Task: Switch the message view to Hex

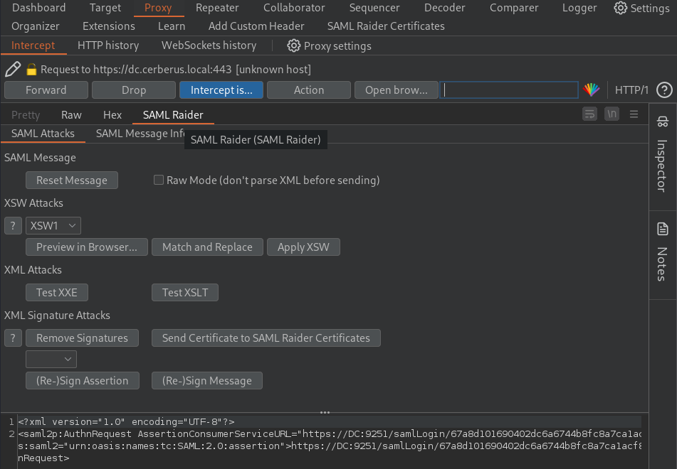Action: tap(112, 114)
